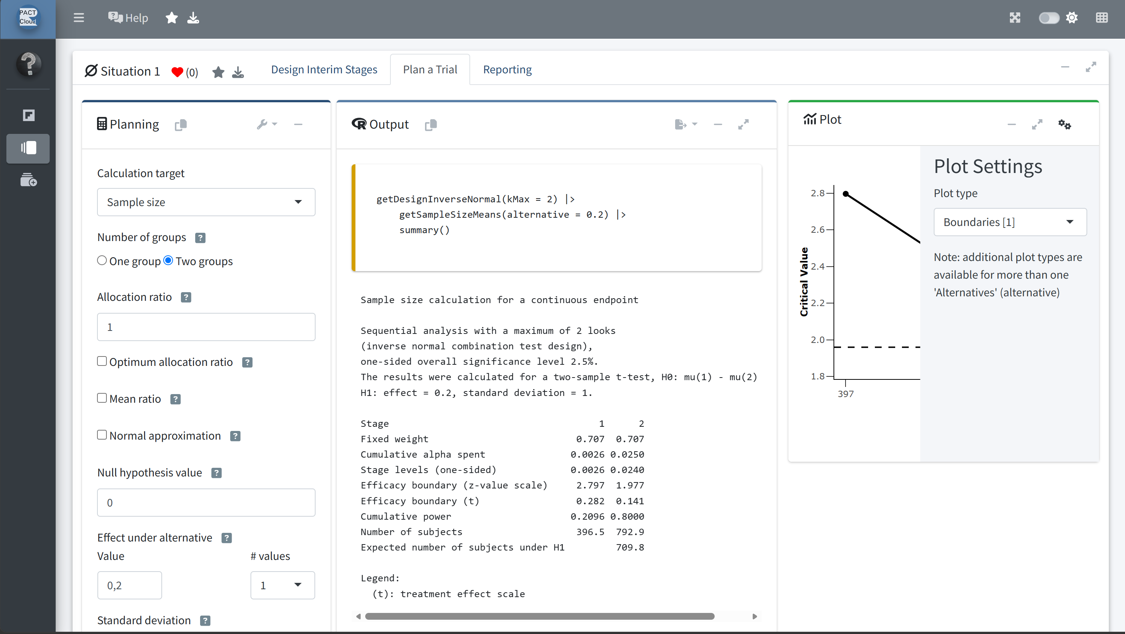The image size is (1125, 634).
Task: Click the top bar download icon
Action: pos(193,18)
